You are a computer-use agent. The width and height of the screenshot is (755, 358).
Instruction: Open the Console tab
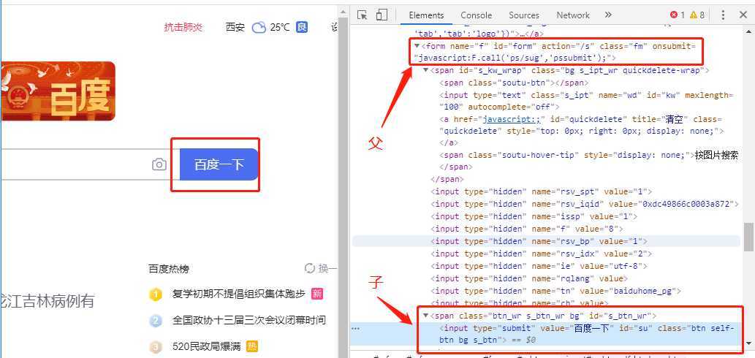click(477, 15)
